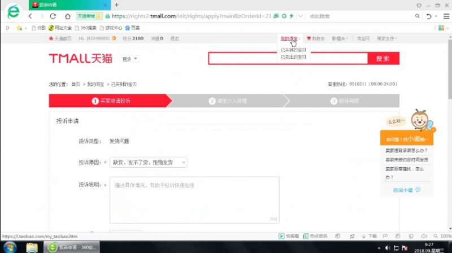Go back with the browser back arrow
The height and width of the screenshot is (253, 452).
coord(31,16)
